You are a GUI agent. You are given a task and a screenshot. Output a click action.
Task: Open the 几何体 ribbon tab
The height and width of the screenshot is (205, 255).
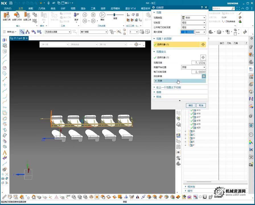42,9
